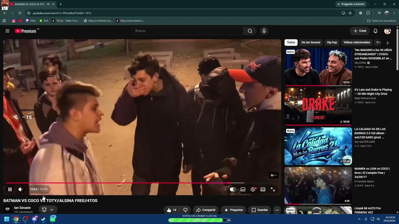Open the apps grid in bookmarks bar

pyautogui.click(x=4, y=21)
